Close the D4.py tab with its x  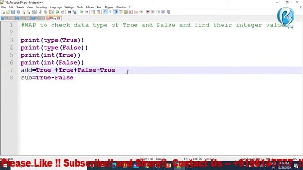[59, 18]
